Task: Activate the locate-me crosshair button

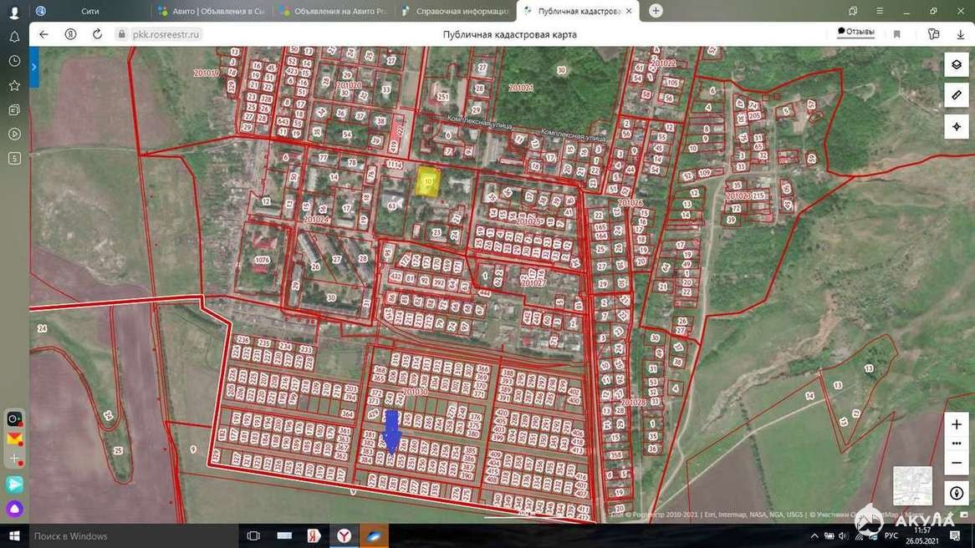Action: (957, 127)
